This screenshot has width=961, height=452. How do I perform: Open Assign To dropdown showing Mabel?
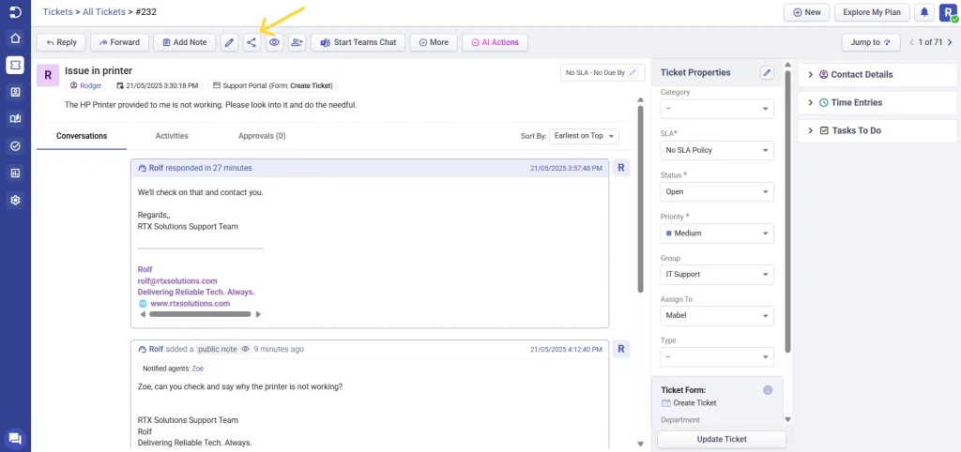tap(716, 316)
